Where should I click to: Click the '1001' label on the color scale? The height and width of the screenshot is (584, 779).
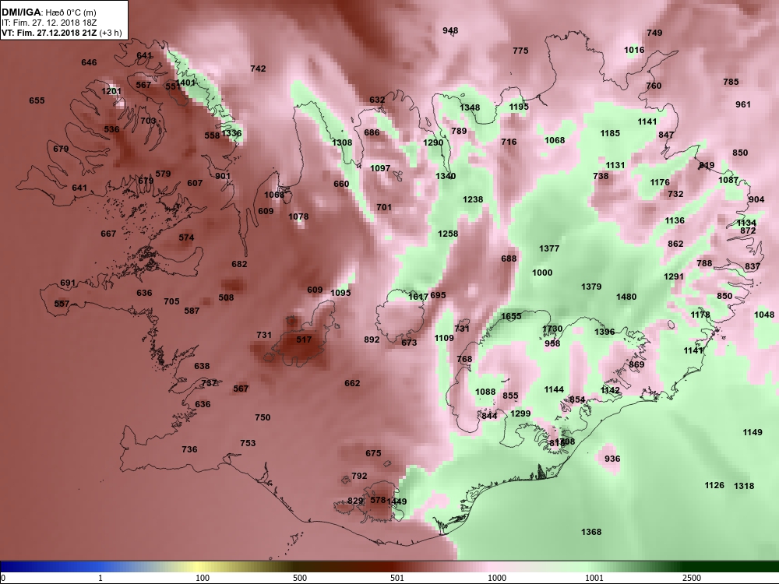click(594, 578)
